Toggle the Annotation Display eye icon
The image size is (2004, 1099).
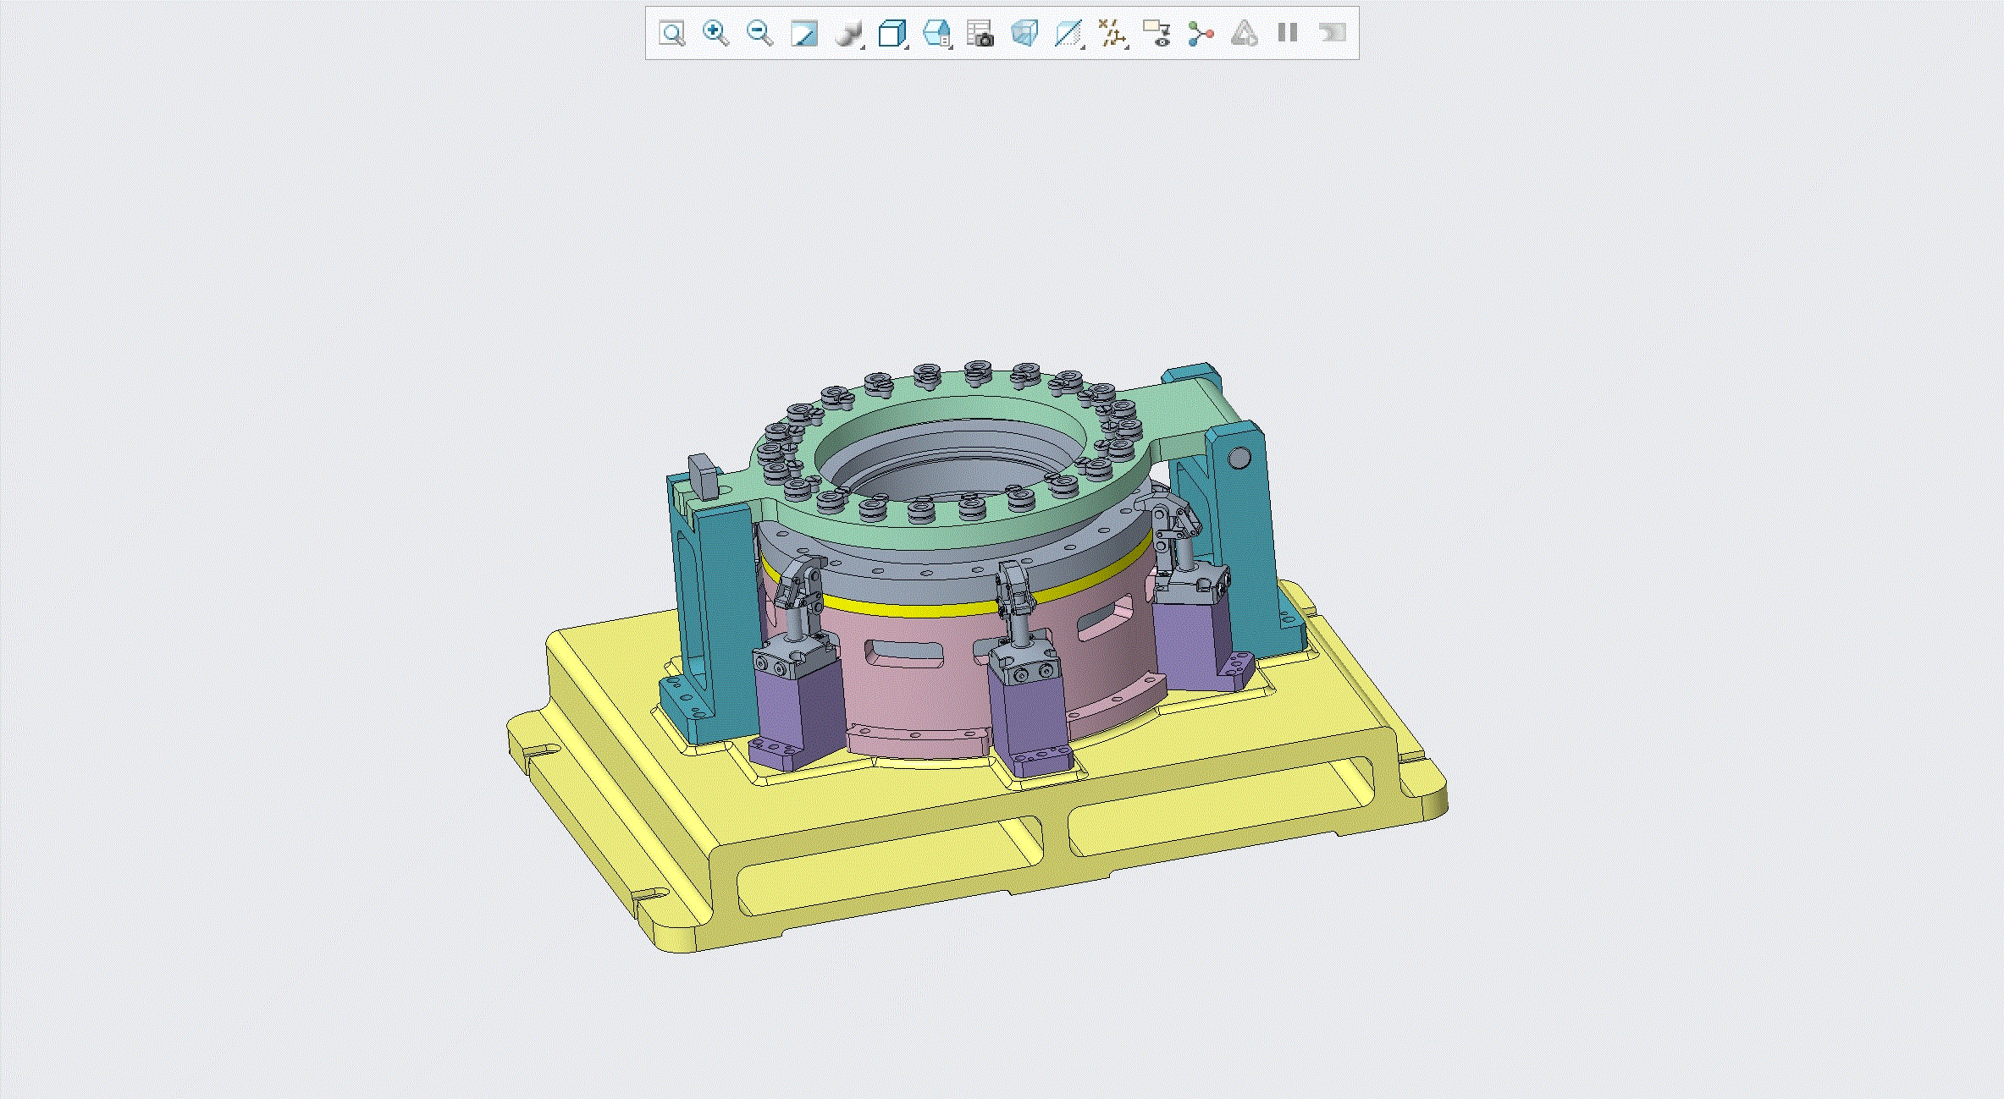point(1157,34)
